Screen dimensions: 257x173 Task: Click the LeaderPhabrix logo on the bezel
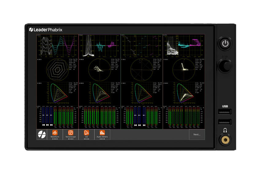[46, 30]
